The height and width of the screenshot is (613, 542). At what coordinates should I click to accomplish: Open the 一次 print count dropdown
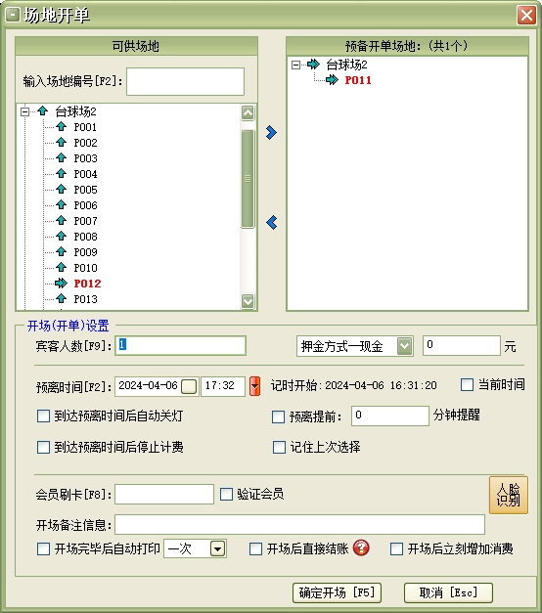[217, 548]
